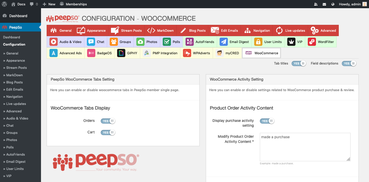Click the Photos camera icon
The height and width of the screenshot is (182, 369).
(140, 42)
